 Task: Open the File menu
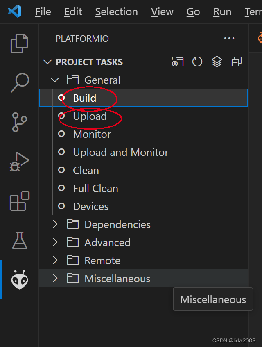(43, 12)
